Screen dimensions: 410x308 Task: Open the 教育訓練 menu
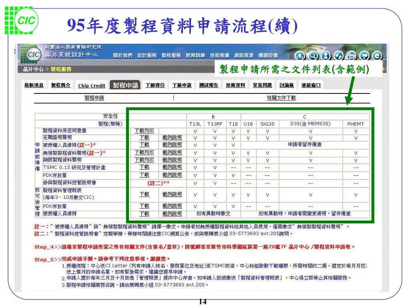point(195,55)
